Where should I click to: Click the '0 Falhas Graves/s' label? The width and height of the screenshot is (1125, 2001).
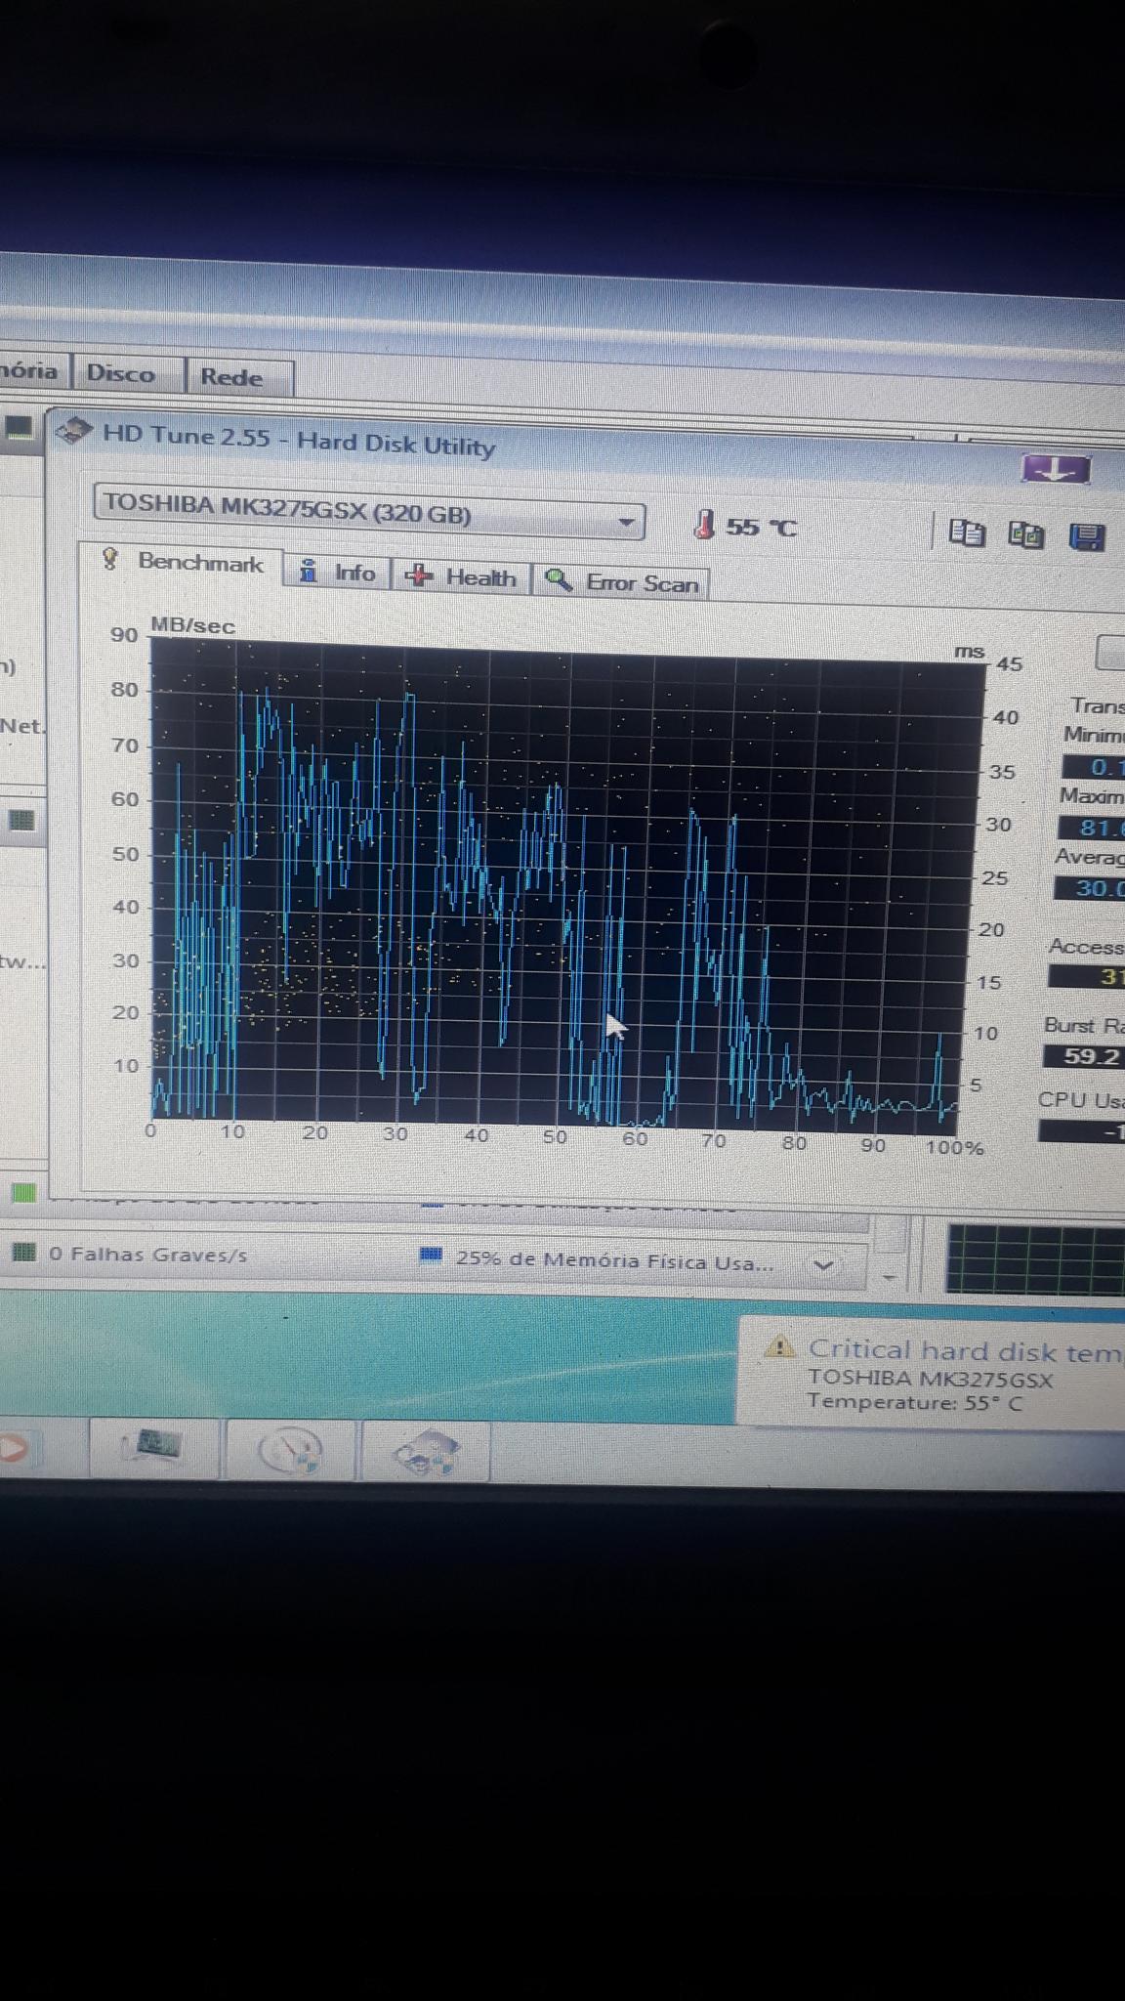(148, 1255)
